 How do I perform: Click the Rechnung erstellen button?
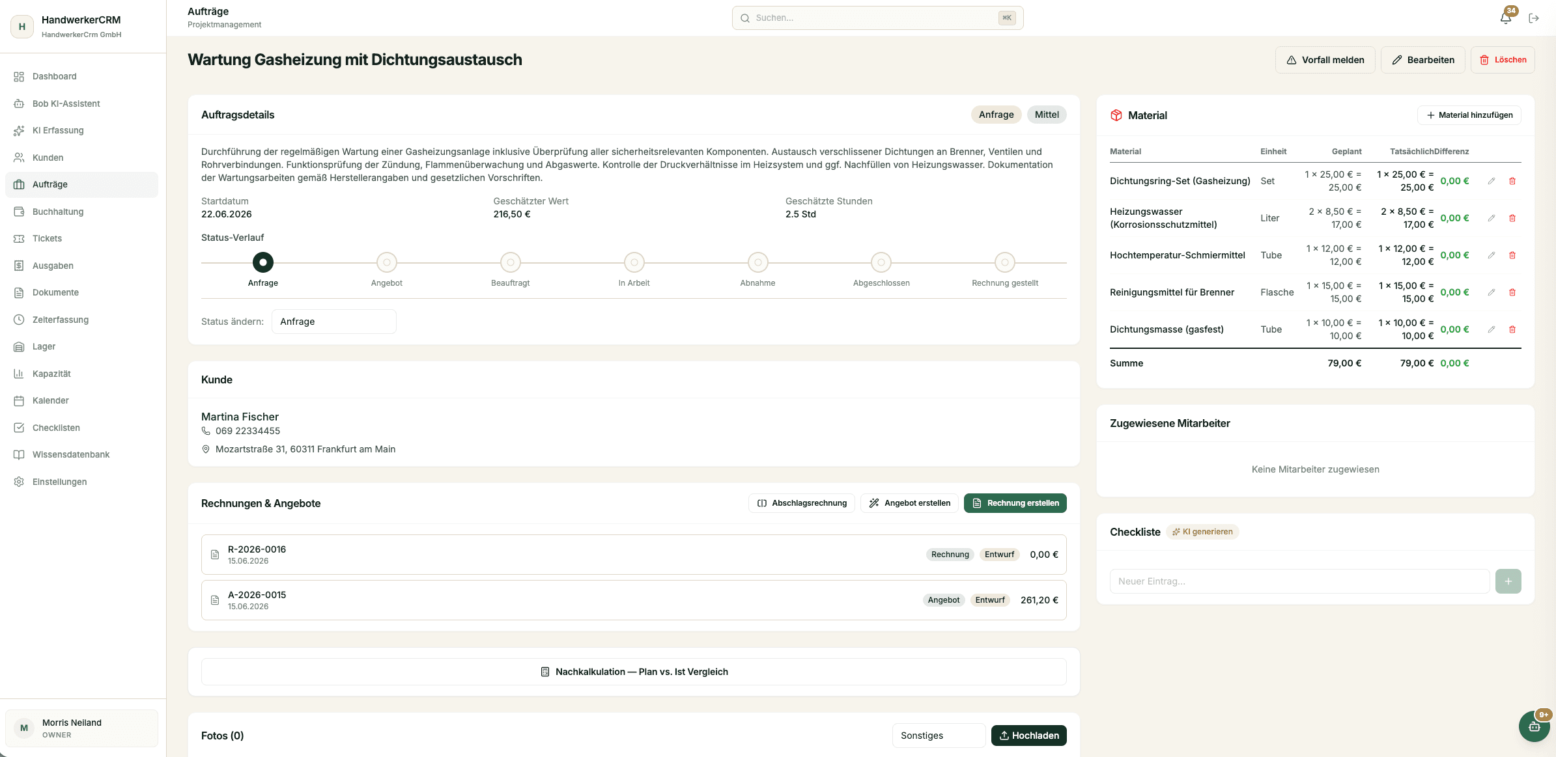[x=1015, y=503]
